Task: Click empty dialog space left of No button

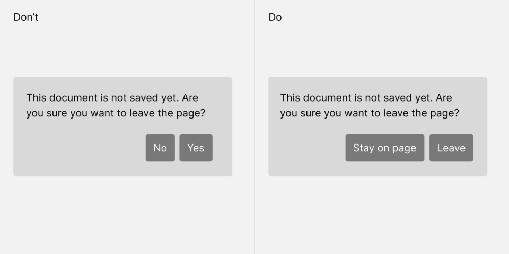Action: (x=80, y=148)
